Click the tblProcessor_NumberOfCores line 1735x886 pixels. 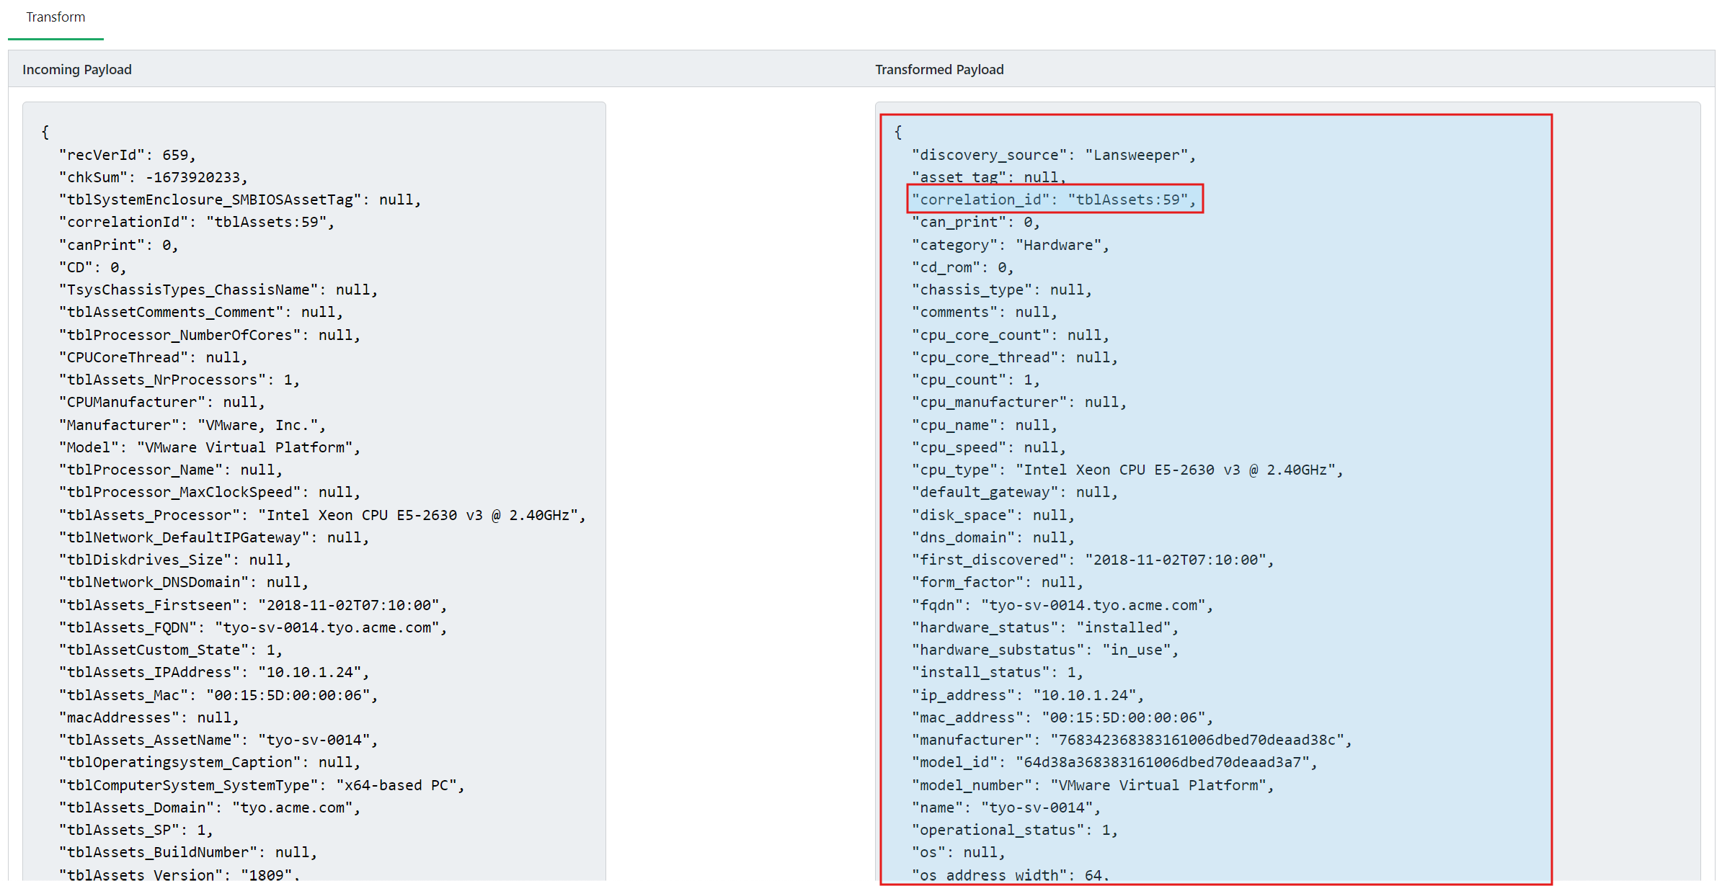tap(210, 335)
